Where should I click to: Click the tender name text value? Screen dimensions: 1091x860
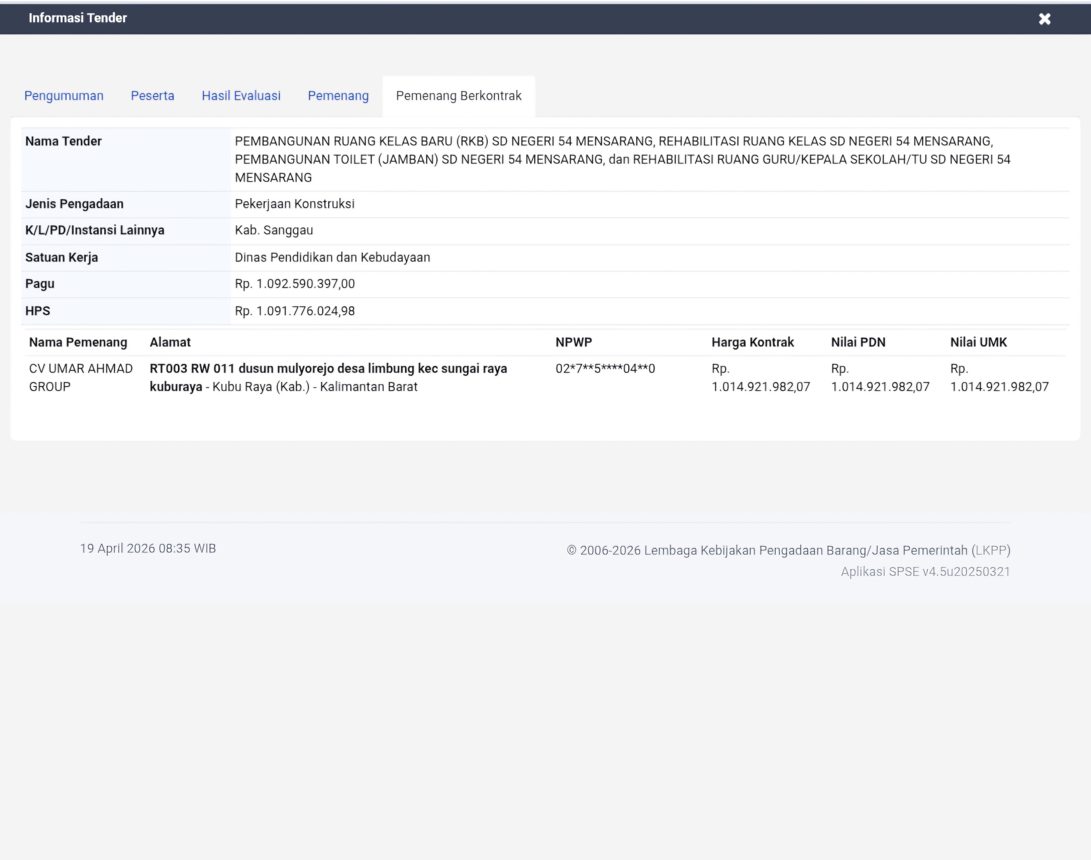point(622,159)
